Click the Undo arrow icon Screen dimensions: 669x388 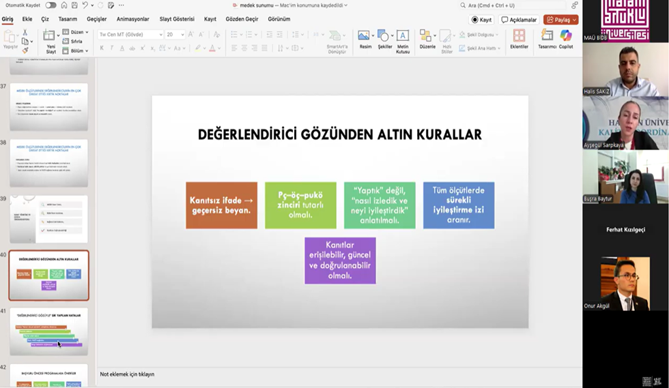click(x=85, y=5)
